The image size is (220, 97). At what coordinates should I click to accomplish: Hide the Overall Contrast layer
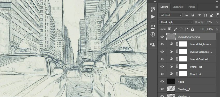click(162, 59)
